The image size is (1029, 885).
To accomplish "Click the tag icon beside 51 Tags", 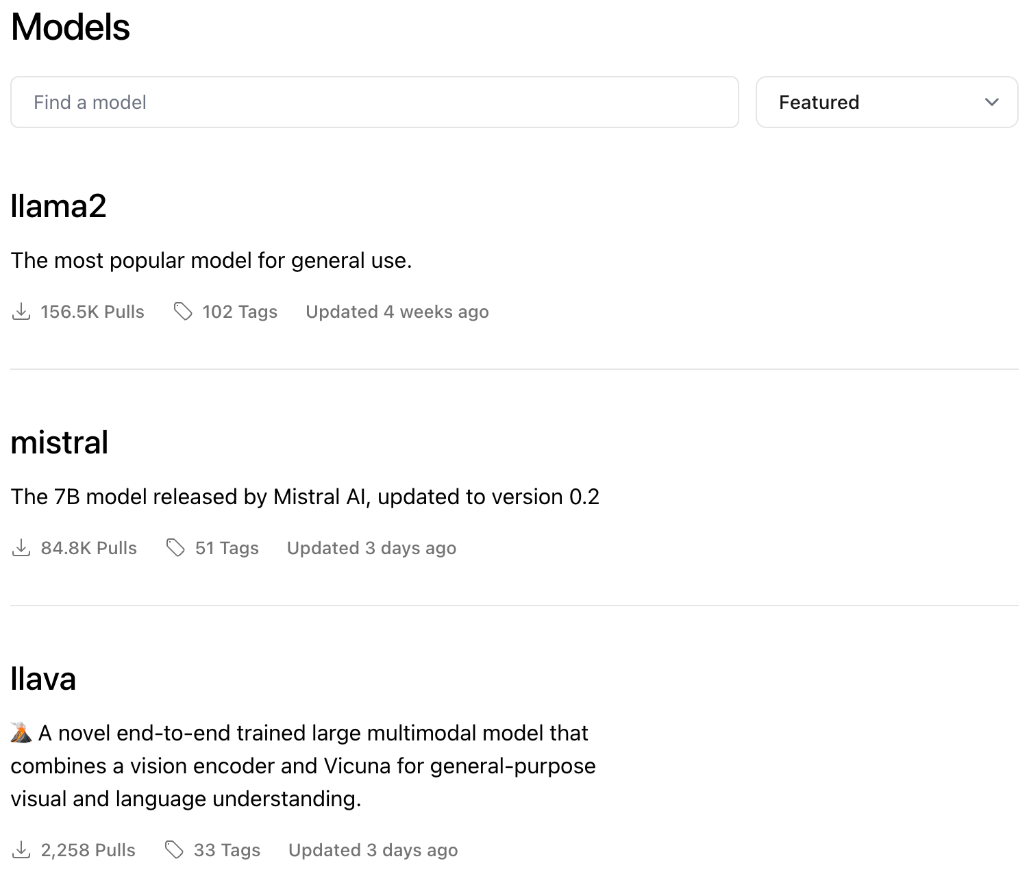I will click(175, 548).
